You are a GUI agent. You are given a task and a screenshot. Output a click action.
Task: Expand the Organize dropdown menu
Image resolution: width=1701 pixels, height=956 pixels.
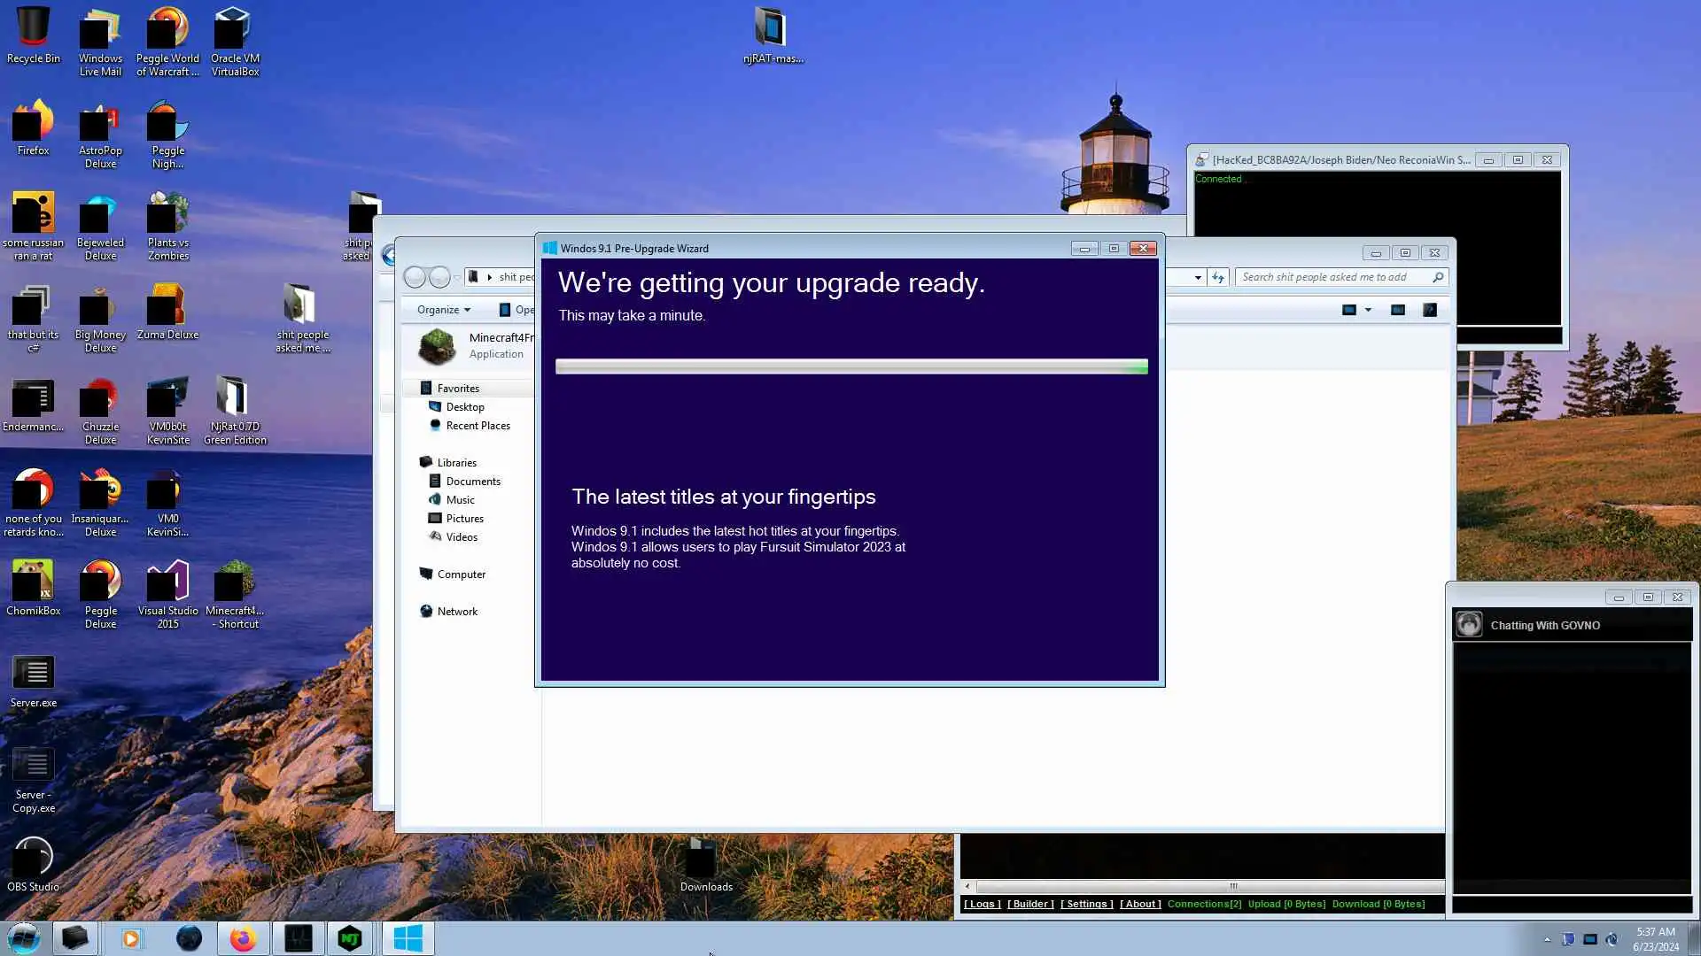pos(444,310)
